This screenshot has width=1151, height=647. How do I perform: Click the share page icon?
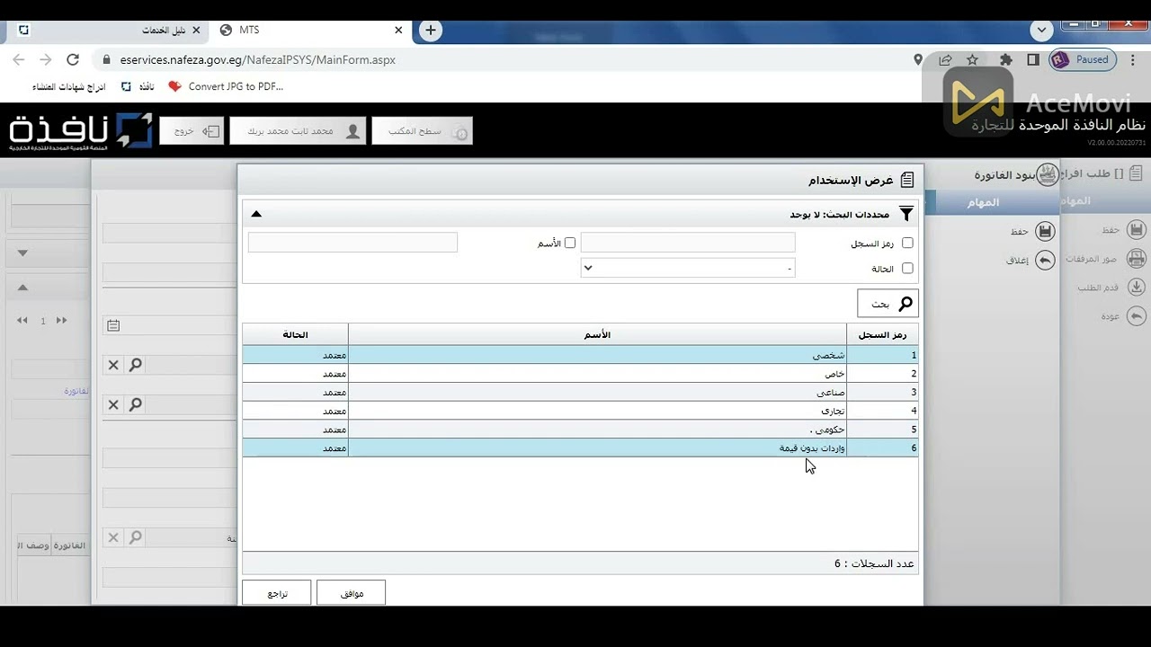click(x=945, y=60)
